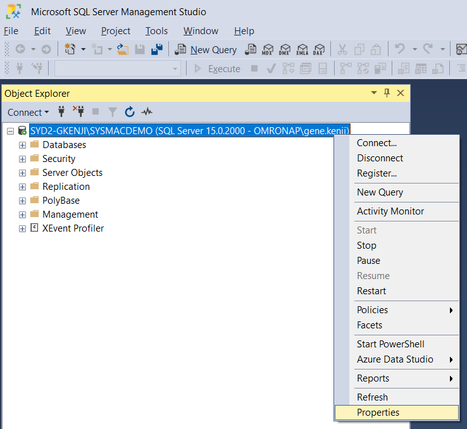The width and height of the screenshot is (467, 429).
Task: Expand the XEvent Profiler node
Action: click(x=22, y=228)
